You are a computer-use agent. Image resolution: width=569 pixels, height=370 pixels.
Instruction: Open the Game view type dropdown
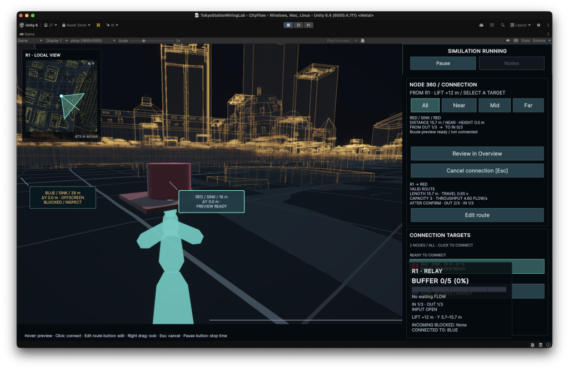[30, 41]
